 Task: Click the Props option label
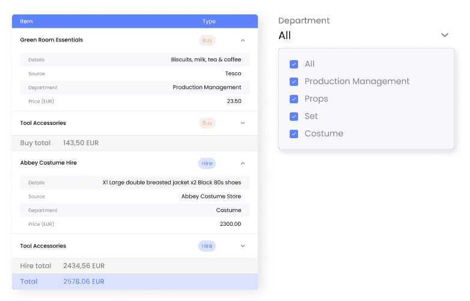click(x=316, y=99)
